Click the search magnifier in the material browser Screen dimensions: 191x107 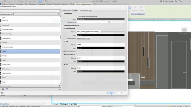pos(59,11)
